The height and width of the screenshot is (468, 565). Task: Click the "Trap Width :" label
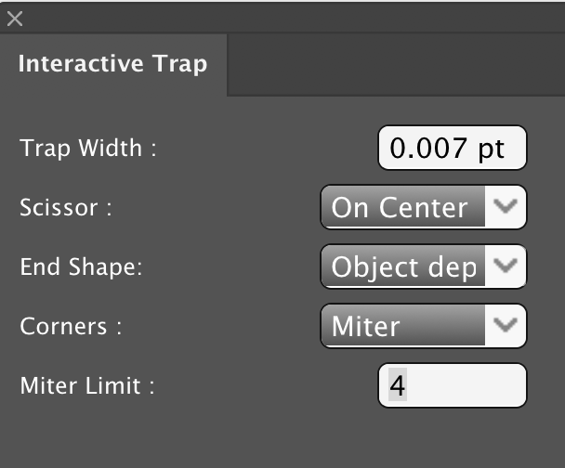click(87, 149)
